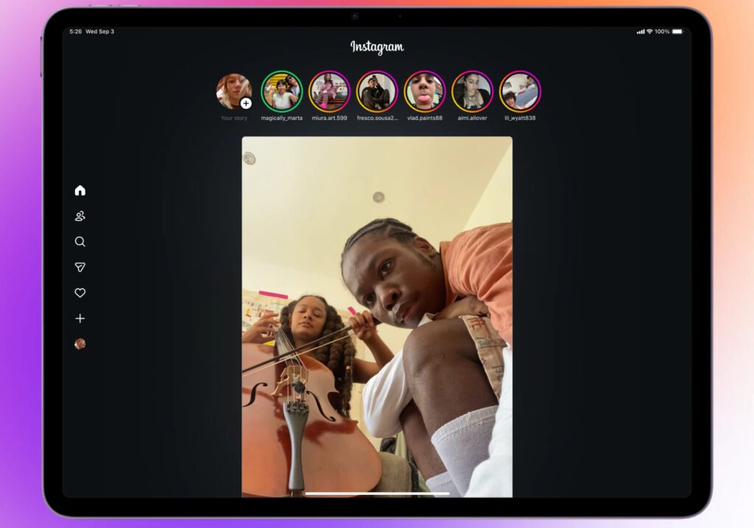View miura.art.599's story
754x528 pixels.
tap(329, 90)
